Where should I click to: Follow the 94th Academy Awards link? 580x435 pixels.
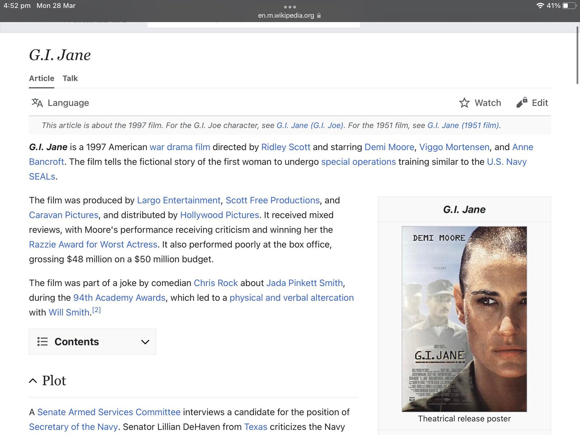coord(119,298)
